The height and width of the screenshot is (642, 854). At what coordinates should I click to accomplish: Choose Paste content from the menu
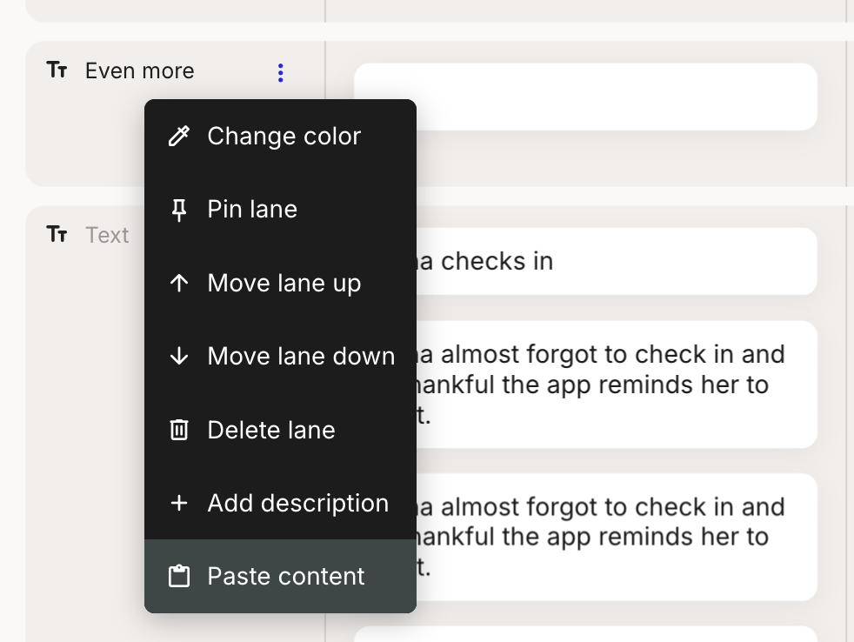tap(281, 576)
